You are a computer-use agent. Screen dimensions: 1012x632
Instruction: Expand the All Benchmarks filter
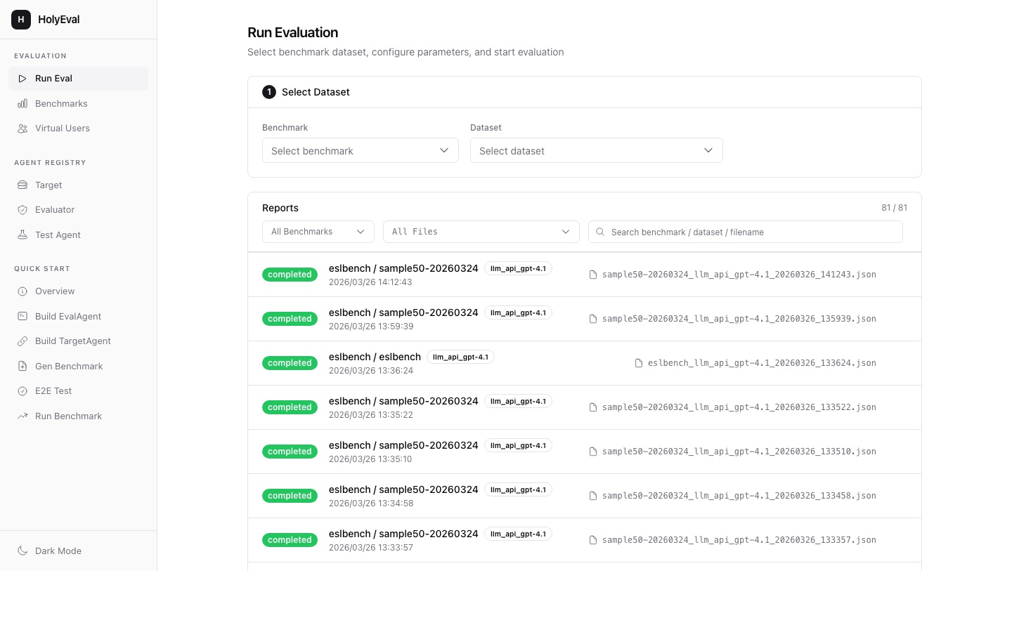coord(318,232)
